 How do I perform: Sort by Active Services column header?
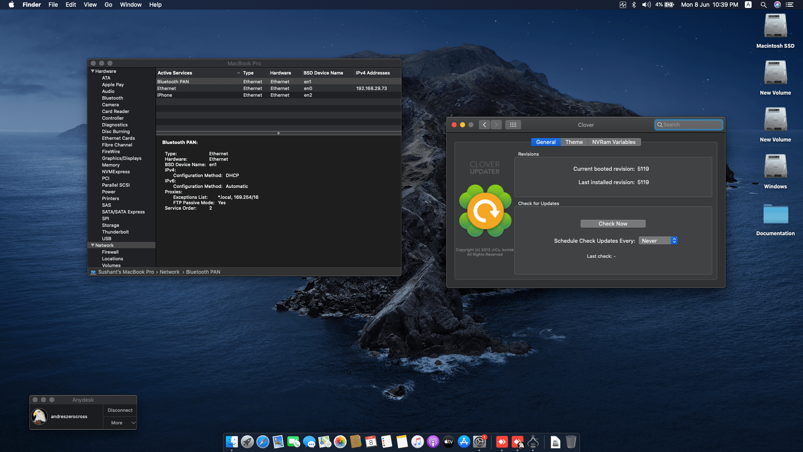tap(199, 73)
